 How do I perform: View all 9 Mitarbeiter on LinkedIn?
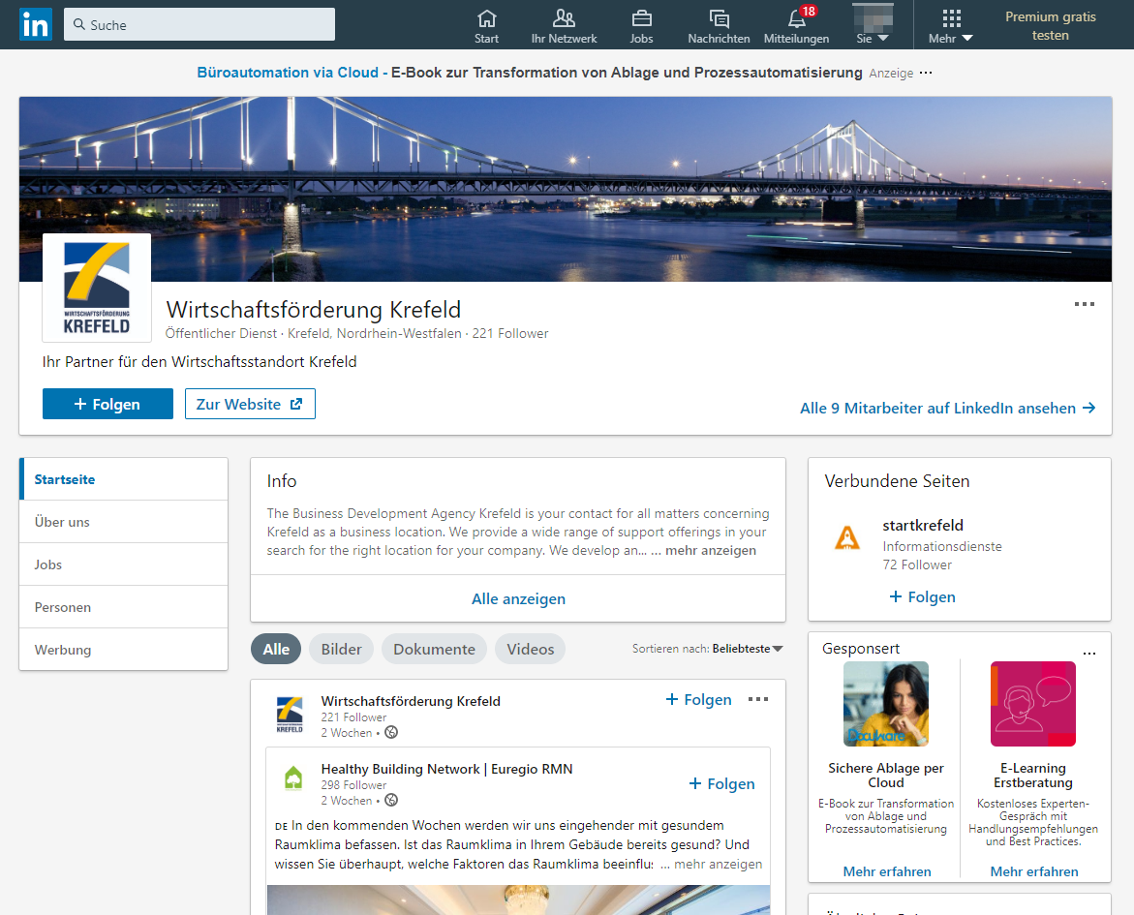point(947,408)
